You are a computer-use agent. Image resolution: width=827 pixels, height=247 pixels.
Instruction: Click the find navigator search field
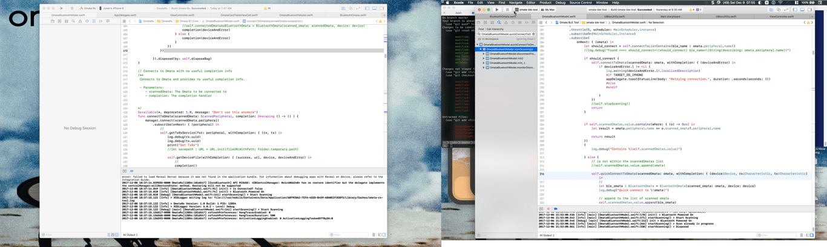pyautogui.click(x=506, y=34)
